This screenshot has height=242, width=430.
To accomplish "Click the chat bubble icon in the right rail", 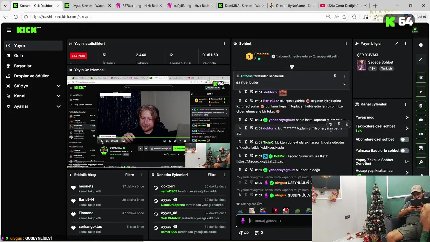I will tap(421, 120).
